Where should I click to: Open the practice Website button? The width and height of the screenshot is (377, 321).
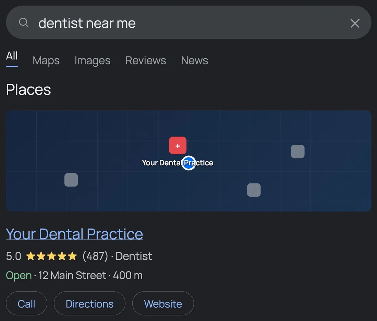click(163, 304)
